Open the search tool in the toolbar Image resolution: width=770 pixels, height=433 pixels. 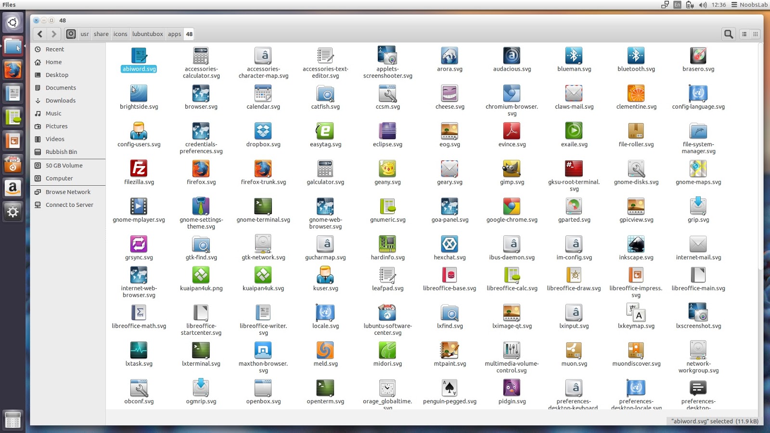point(728,34)
